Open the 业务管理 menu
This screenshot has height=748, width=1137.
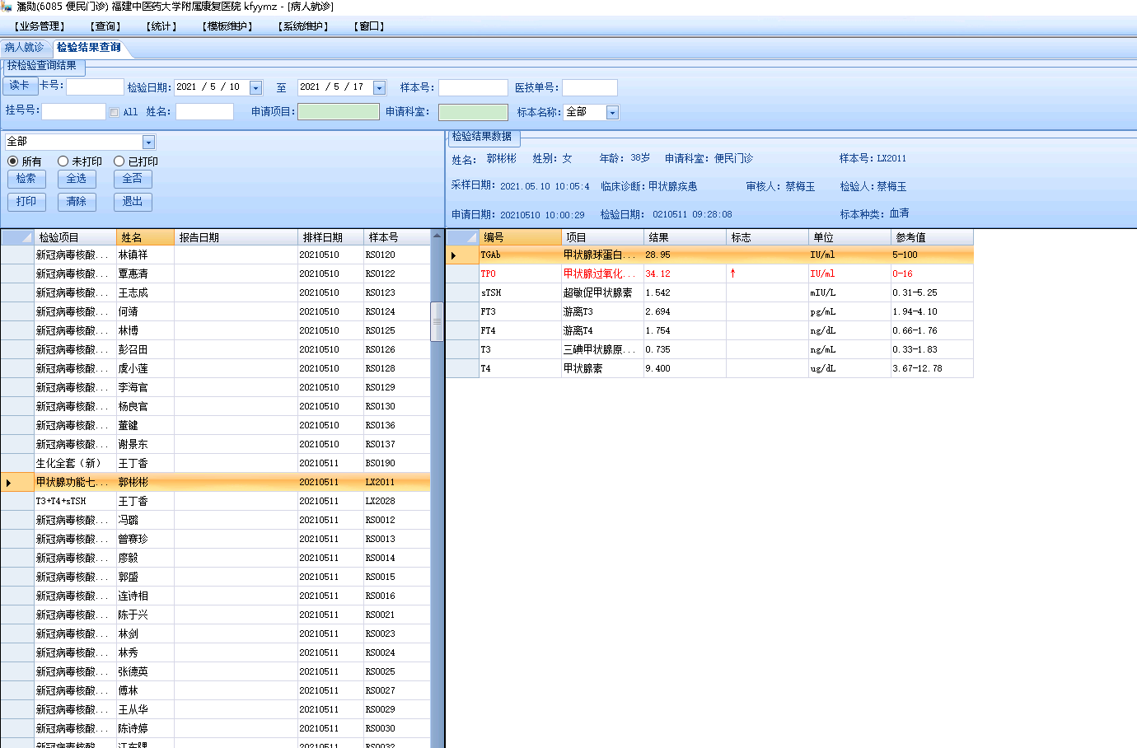click(x=39, y=26)
